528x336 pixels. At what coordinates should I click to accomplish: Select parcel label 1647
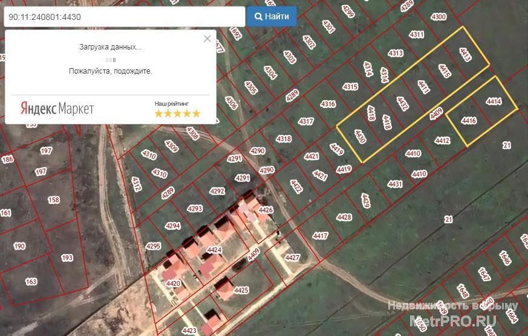tap(484, 274)
